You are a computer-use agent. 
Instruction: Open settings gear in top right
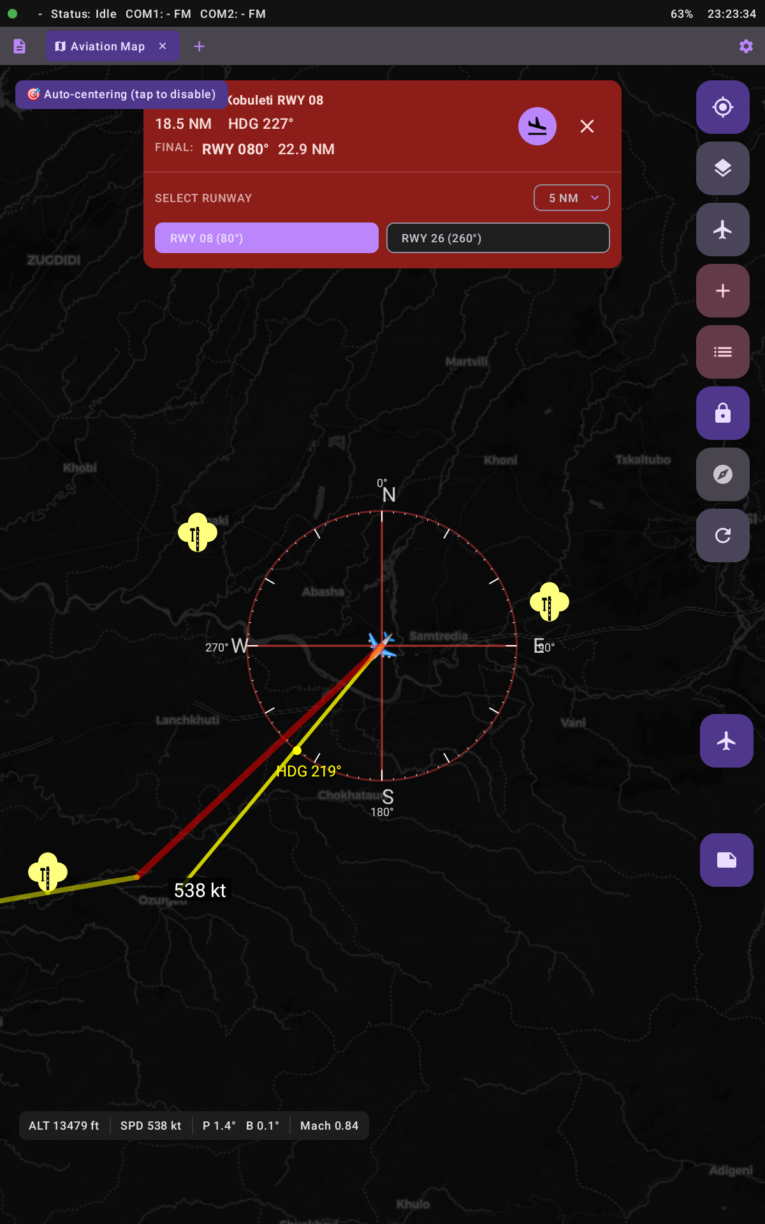point(746,47)
